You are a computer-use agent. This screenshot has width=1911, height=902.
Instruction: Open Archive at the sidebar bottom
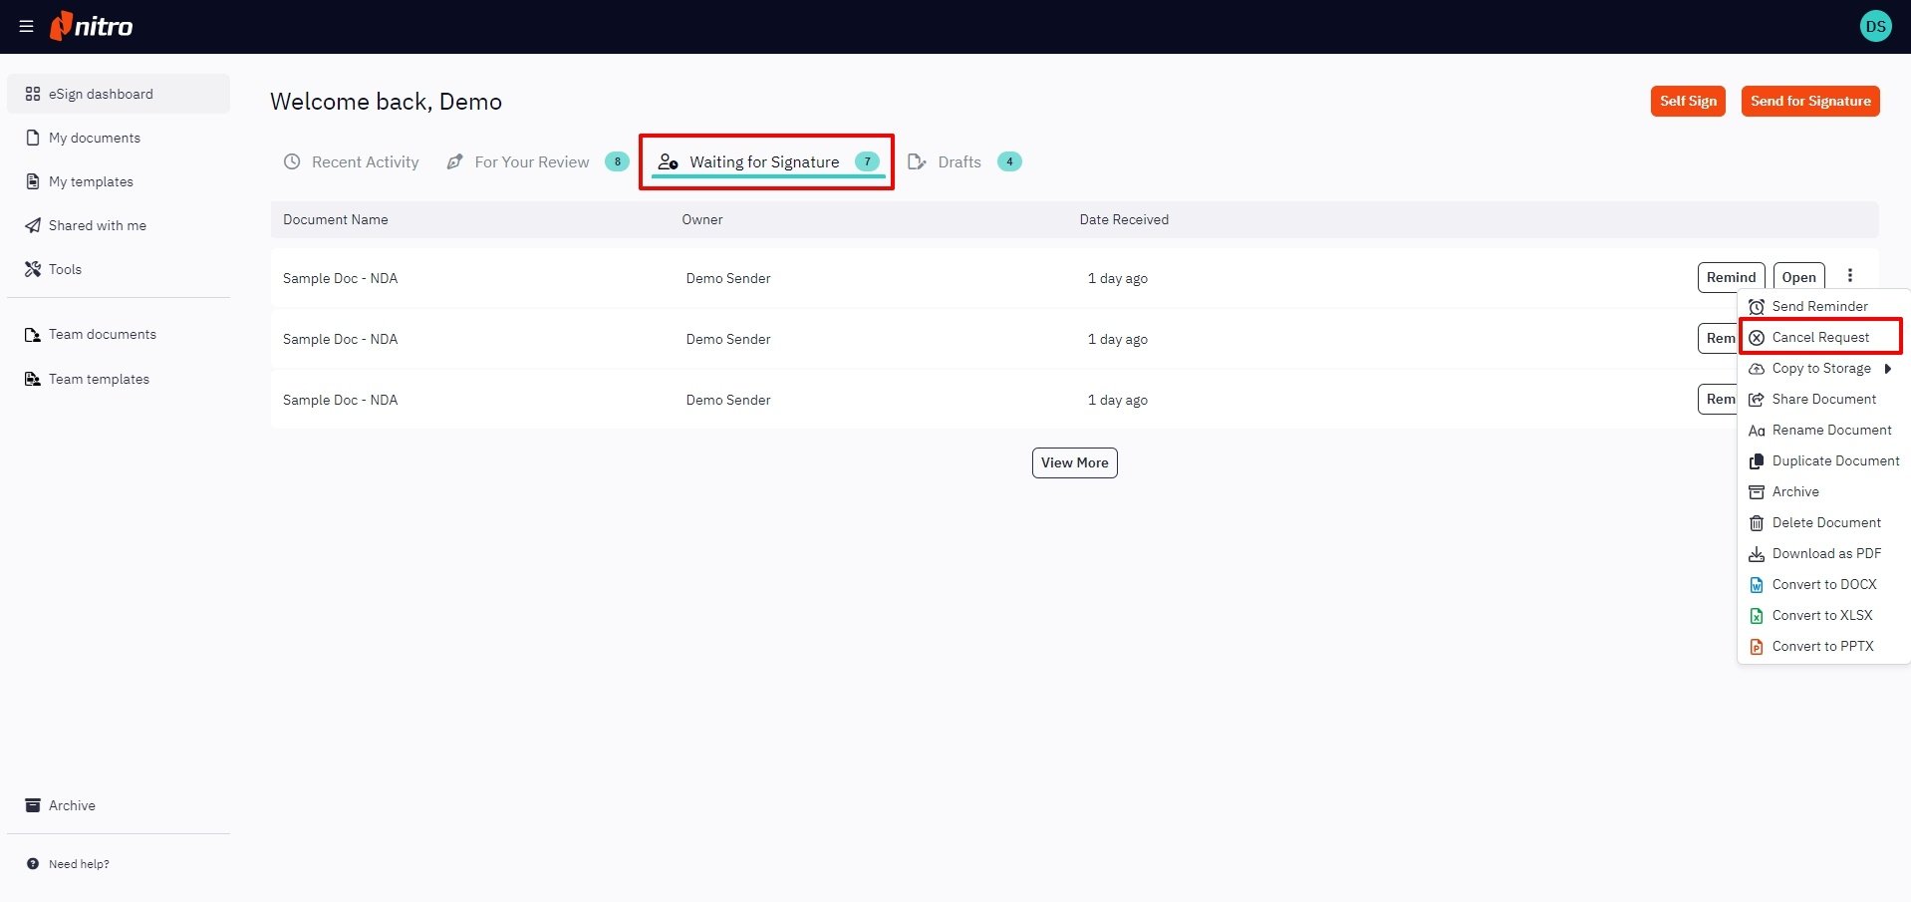[x=72, y=805]
